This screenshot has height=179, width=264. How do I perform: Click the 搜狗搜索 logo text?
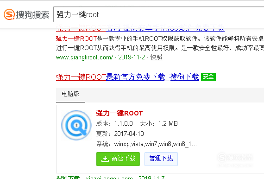[x=32, y=15]
